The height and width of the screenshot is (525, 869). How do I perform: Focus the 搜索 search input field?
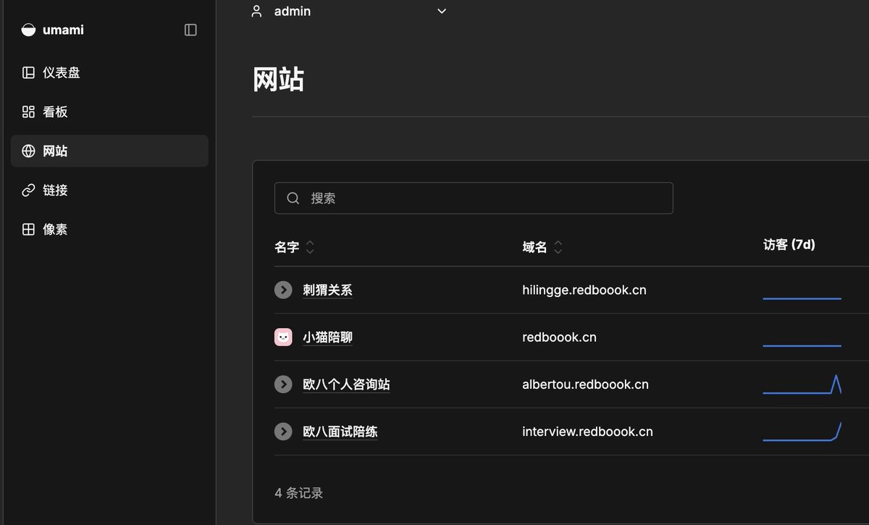pyautogui.click(x=474, y=198)
